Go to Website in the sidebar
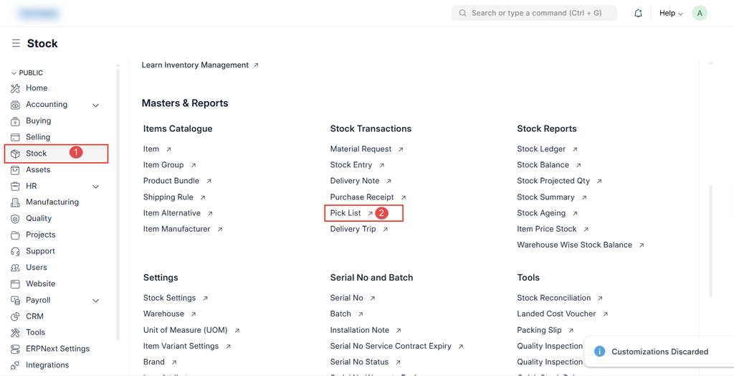 pos(40,284)
